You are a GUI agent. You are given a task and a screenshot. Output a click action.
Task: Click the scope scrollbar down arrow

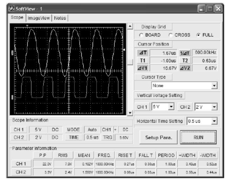(x=130, y=113)
